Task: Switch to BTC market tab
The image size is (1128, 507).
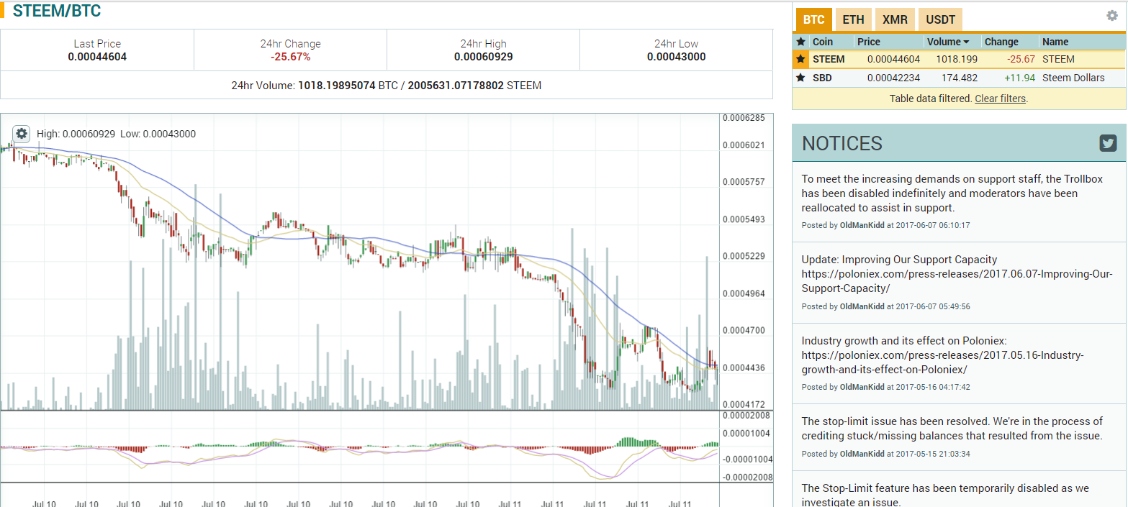Action: (x=813, y=19)
